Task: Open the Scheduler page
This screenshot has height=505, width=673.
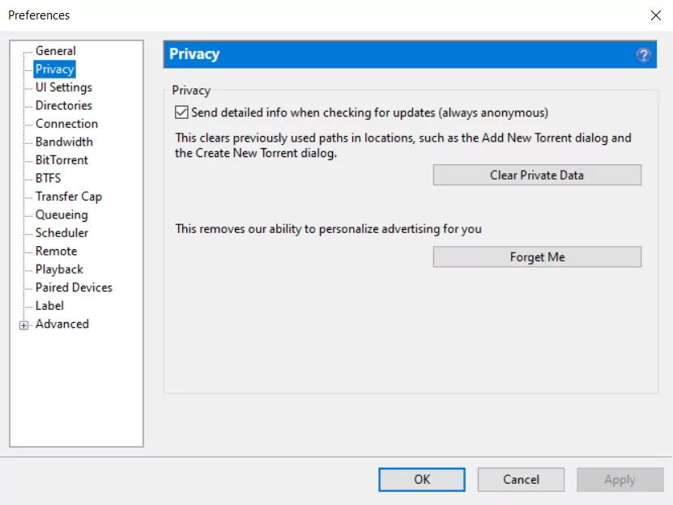Action: 62,232
